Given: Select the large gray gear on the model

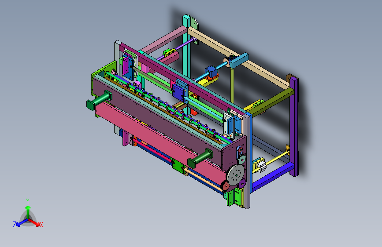Looking at the screenshot, I should coord(236,175).
